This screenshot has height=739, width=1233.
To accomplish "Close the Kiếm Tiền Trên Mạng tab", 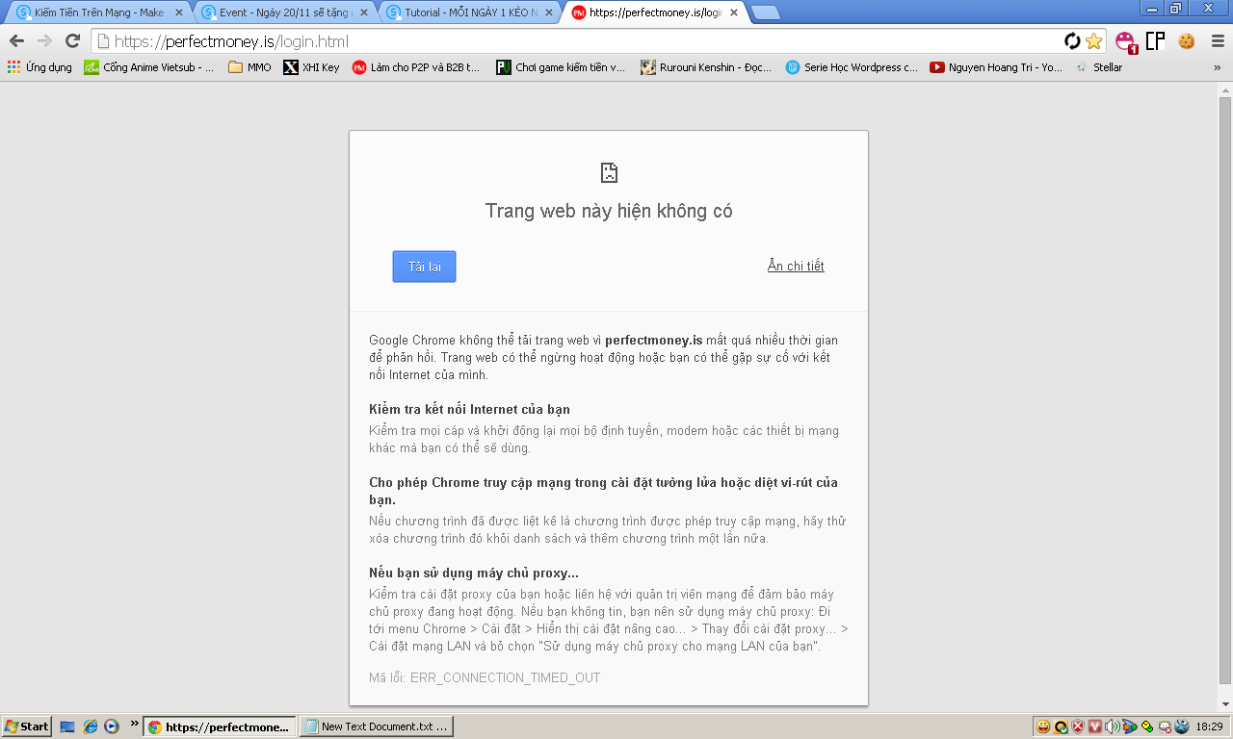I will pyautogui.click(x=178, y=13).
